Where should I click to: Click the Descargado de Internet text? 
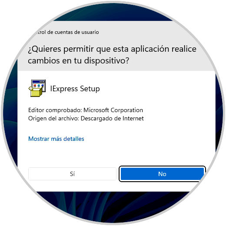coord(112,119)
